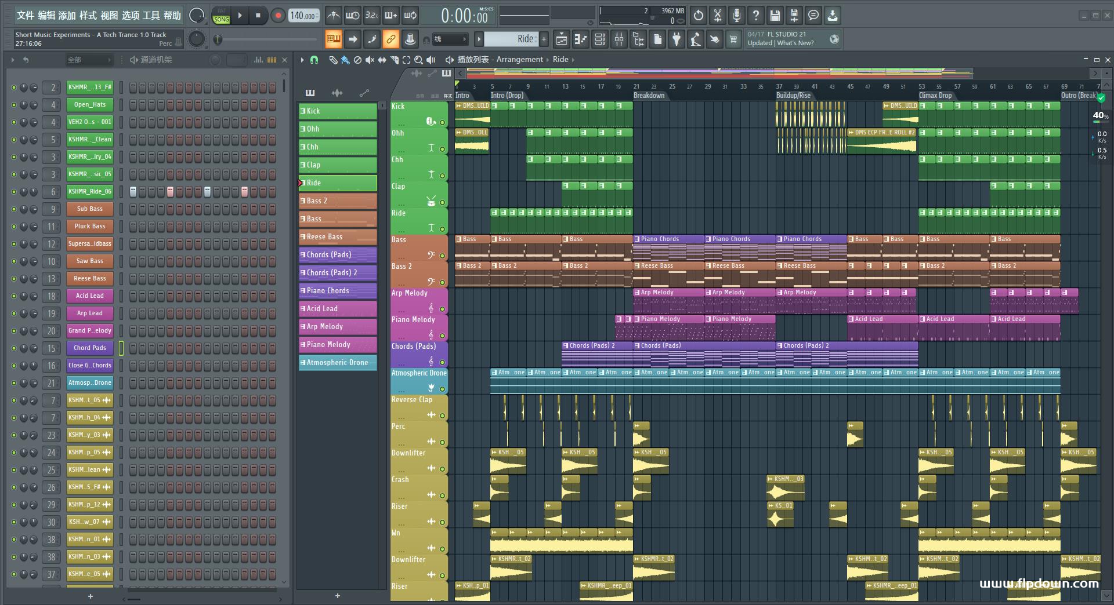Select the playlist paint brush tool

tap(345, 60)
